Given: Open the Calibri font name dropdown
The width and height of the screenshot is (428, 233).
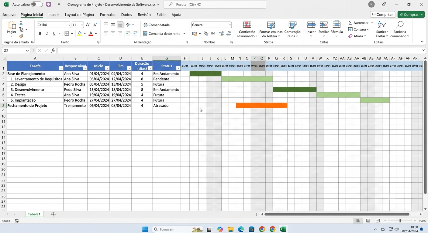Looking at the screenshot, I should click(69, 25).
